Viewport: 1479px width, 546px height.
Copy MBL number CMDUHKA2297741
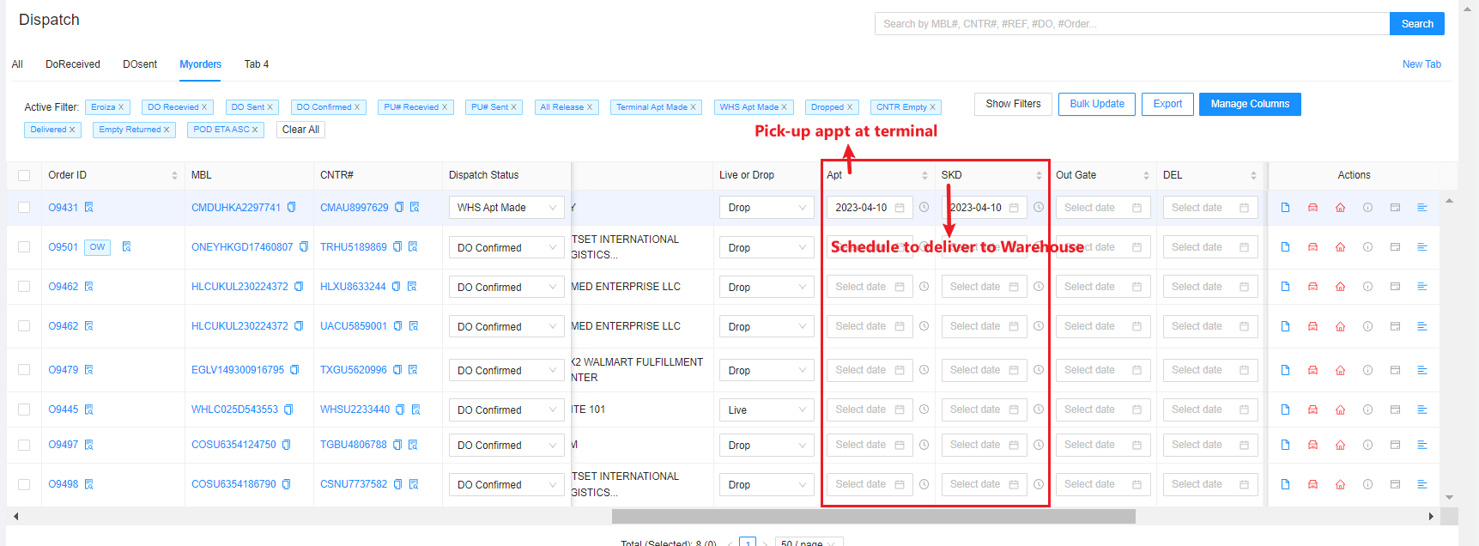(292, 208)
